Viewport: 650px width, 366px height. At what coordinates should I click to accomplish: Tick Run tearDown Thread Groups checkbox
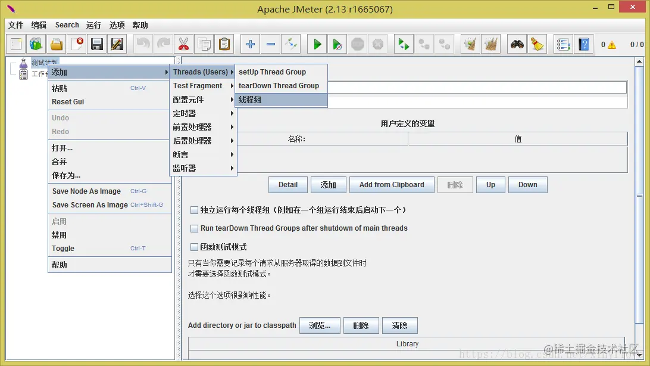point(194,228)
